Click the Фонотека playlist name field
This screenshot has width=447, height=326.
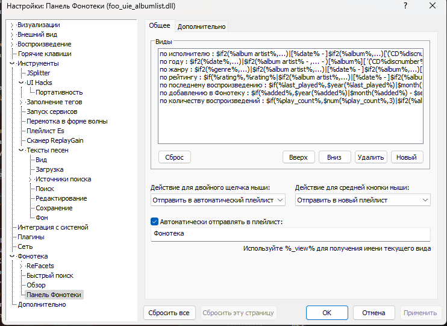point(290,234)
